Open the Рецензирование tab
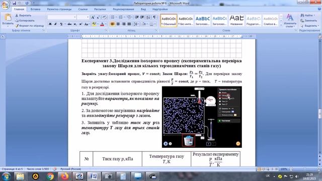 tap(123, 9)
